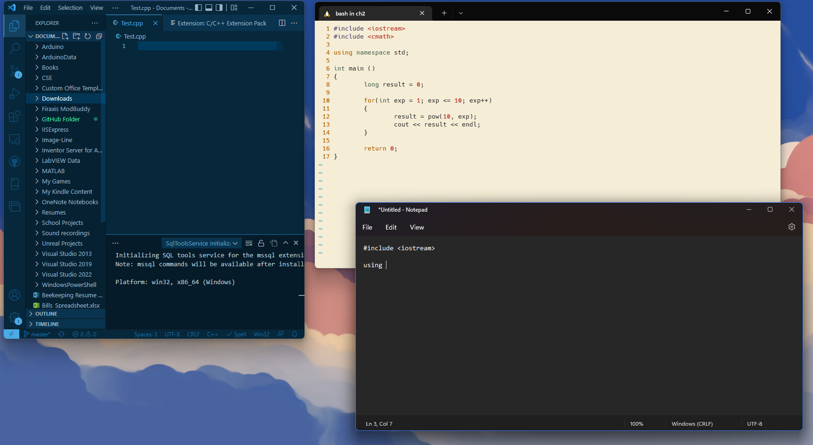Click the master branch in the status bar
This screenshot has height=445, width=813.
point(37,334)
